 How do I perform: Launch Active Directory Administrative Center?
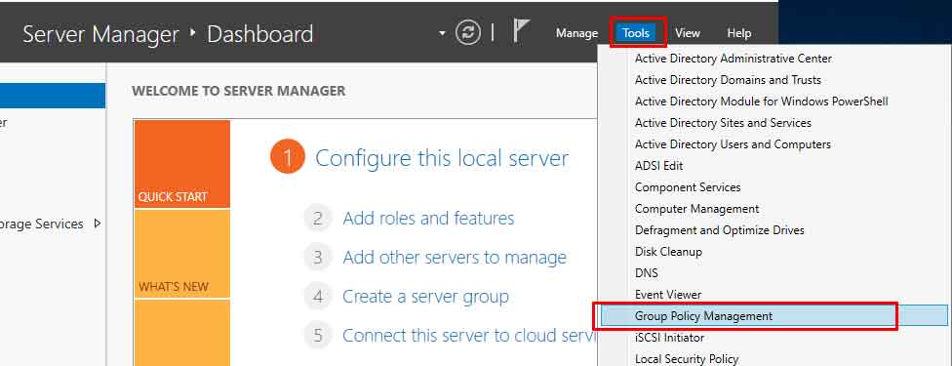[x=734, y=59]
